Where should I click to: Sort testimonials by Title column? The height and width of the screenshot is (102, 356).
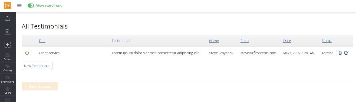42,41
